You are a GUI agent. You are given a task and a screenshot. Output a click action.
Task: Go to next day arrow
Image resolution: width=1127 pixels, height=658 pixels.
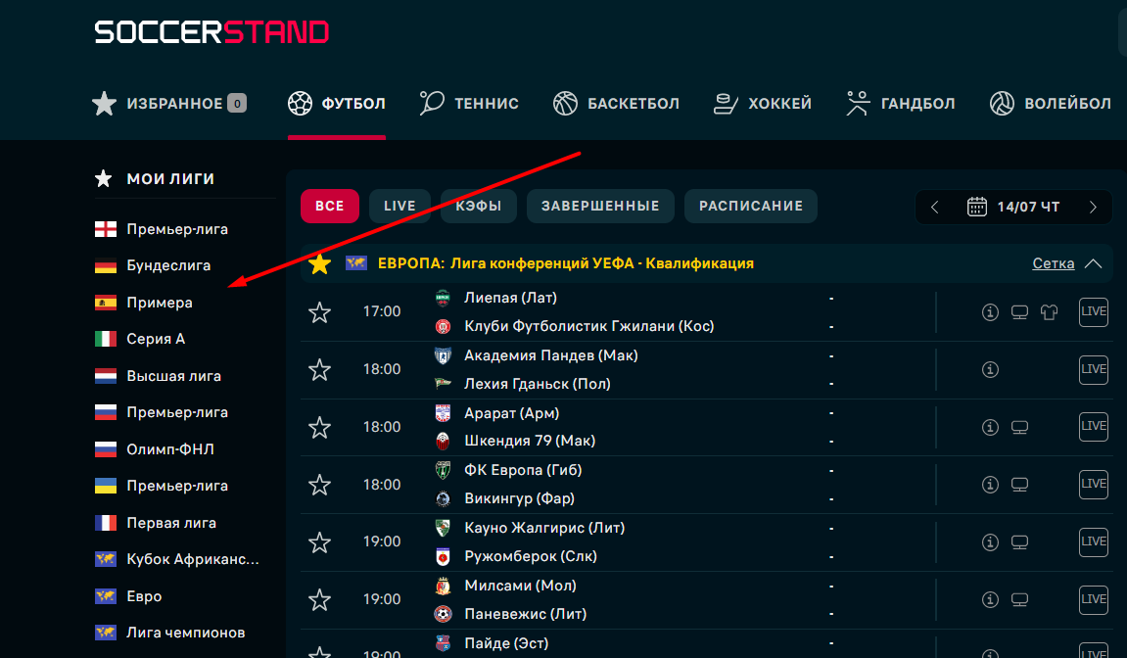1093,208
